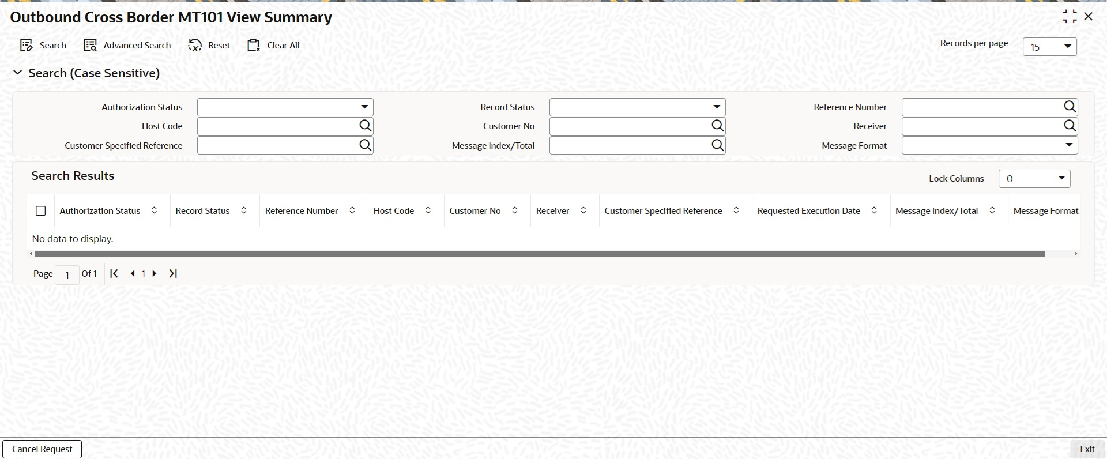
Task: Open the Reference Number lookup magnifier
Action: pyautogui.click(x=1070, y=107)
